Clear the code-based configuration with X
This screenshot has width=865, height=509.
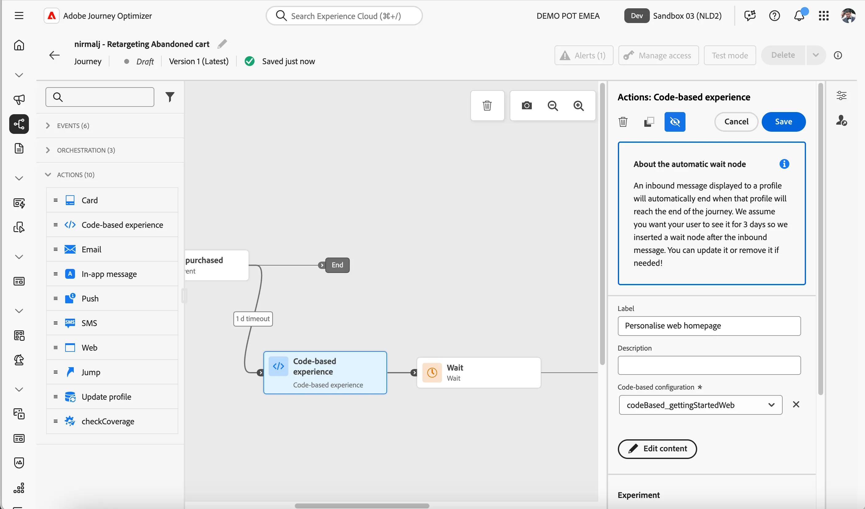tap(796, 404)
